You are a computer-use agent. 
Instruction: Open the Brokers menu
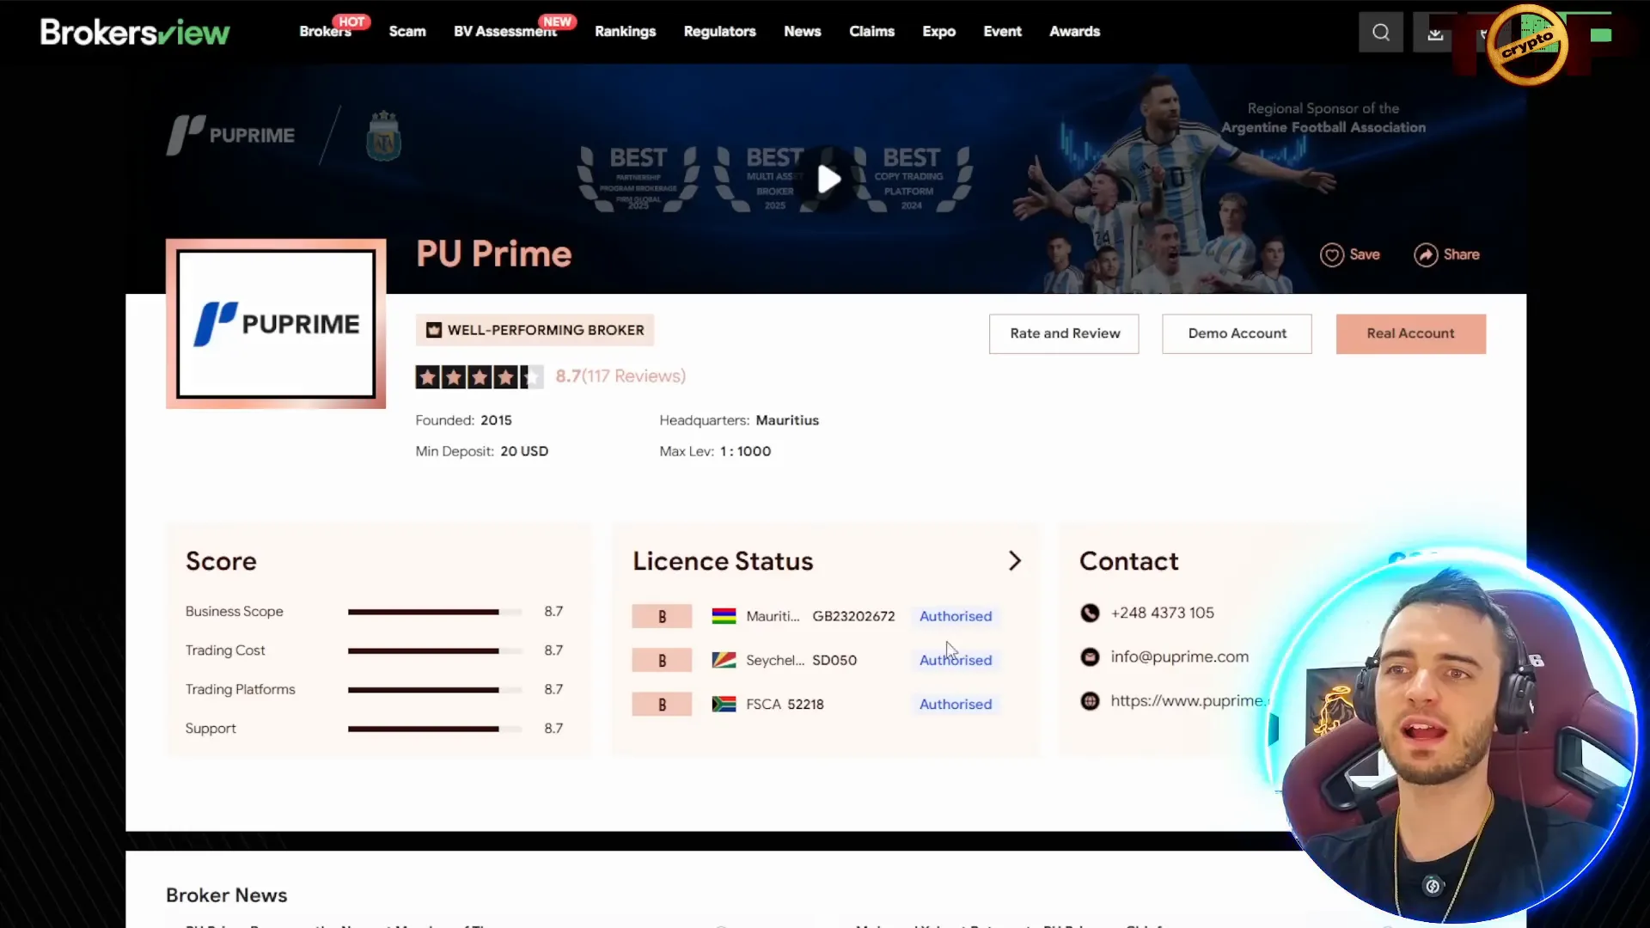(325, 31)
